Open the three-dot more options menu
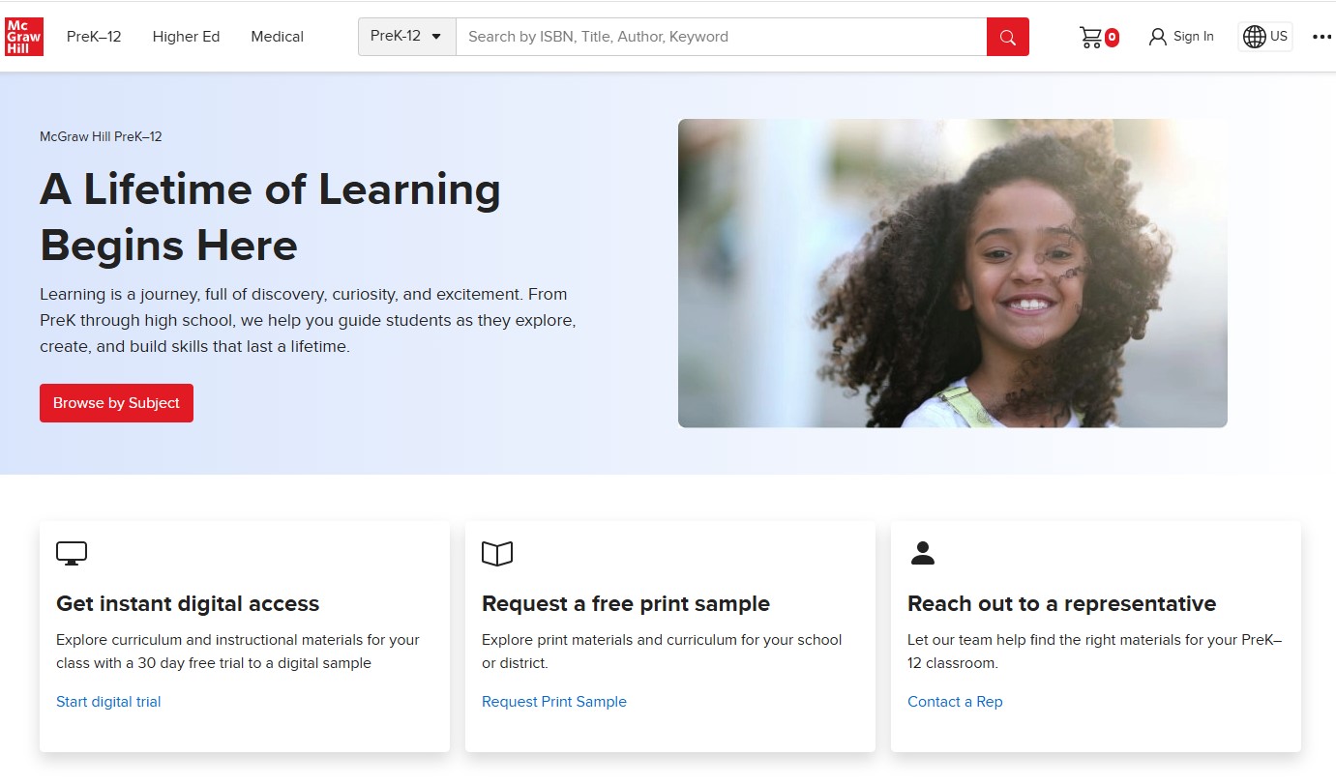The height and width of the screenshot is (784, 1336). click(x=1321, y=37)
